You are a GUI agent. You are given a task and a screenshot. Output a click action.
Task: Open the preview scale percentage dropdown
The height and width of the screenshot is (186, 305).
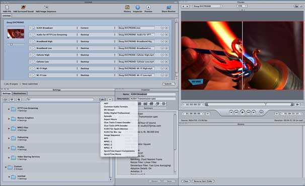pos(242,6)
